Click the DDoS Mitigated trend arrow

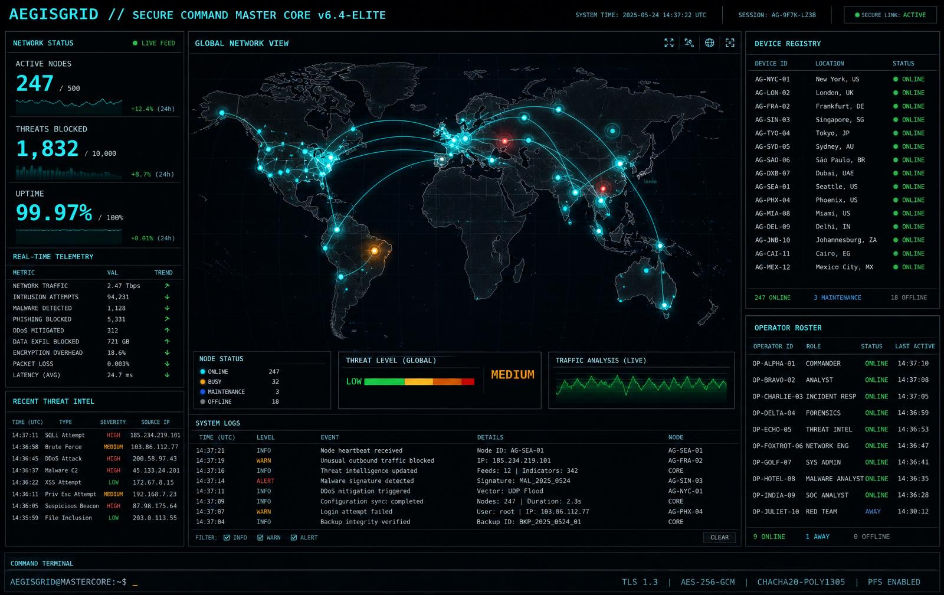coord(167,331)
